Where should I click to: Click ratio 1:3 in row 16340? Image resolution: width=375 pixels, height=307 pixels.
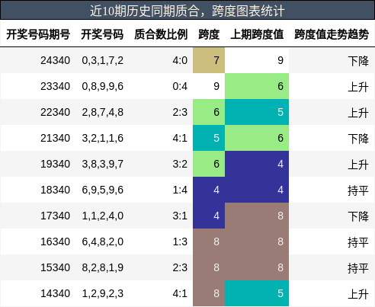180,241
